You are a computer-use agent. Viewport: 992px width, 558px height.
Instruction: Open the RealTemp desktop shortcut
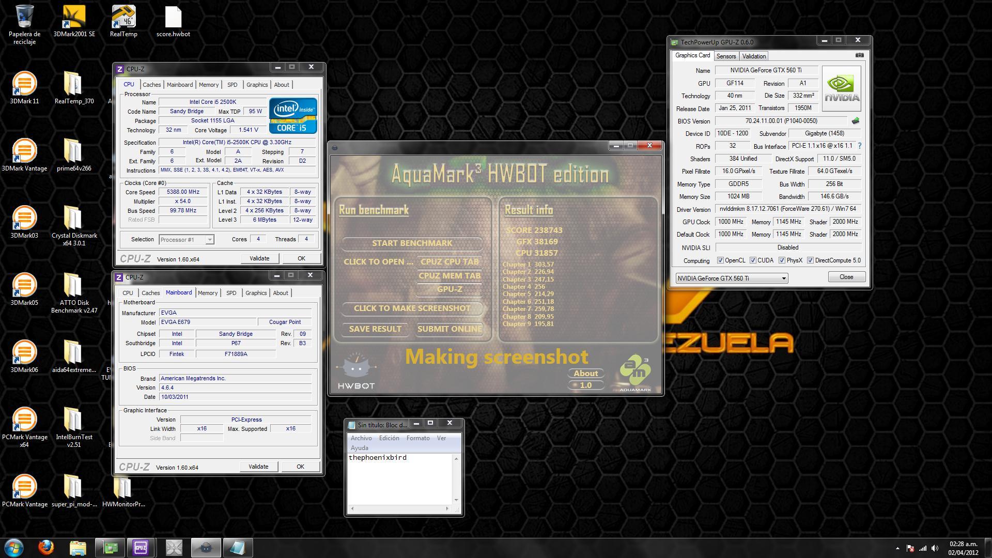tap(123, 22)
